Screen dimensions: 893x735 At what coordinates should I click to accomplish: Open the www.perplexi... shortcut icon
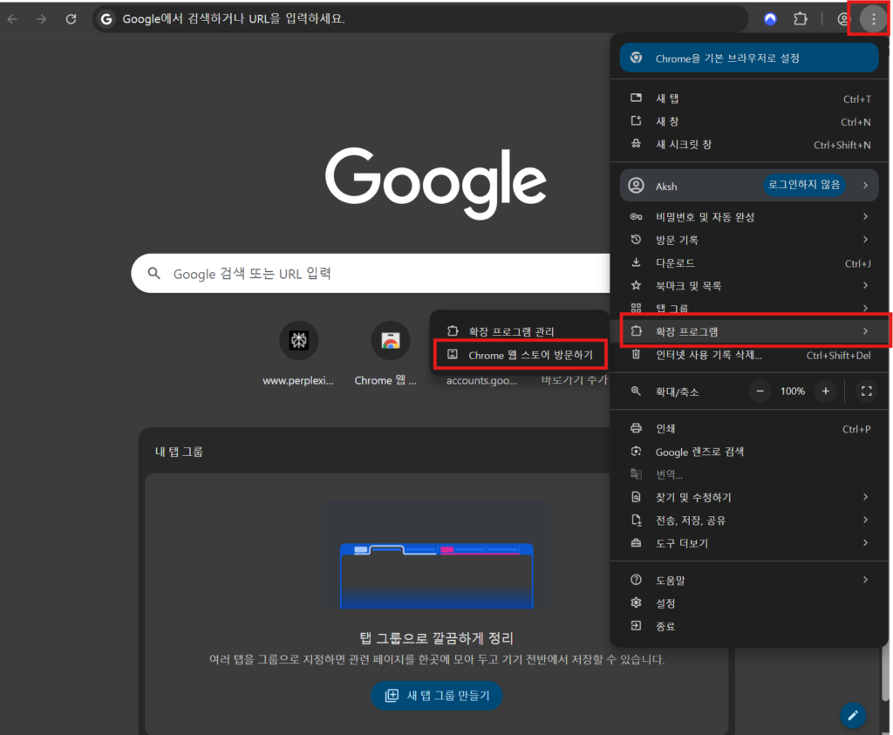(298, 340)
